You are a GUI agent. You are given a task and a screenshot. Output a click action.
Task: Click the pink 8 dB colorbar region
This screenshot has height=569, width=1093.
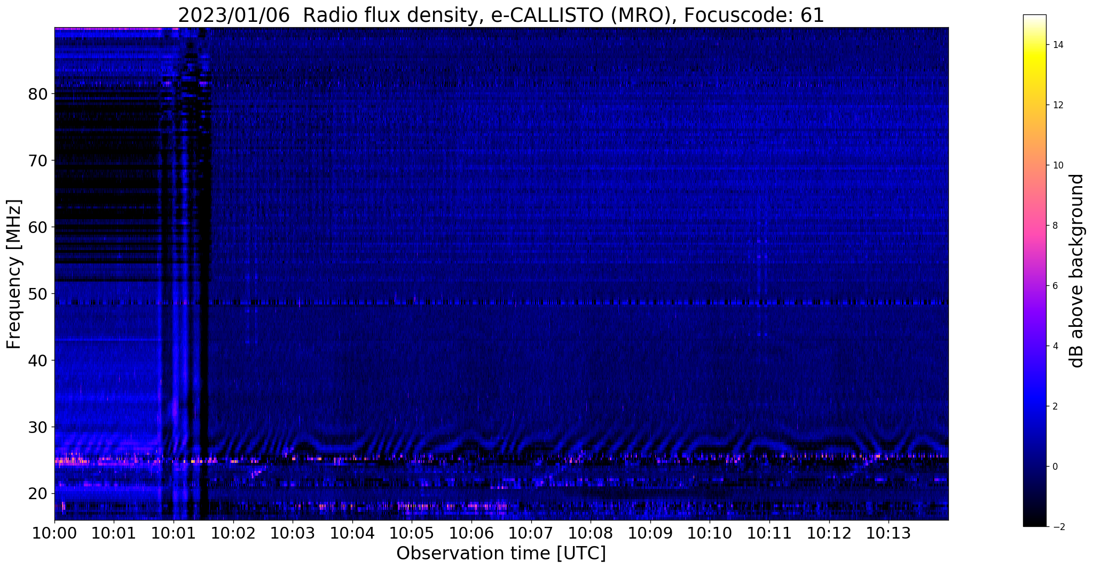tap(1034, 226)
